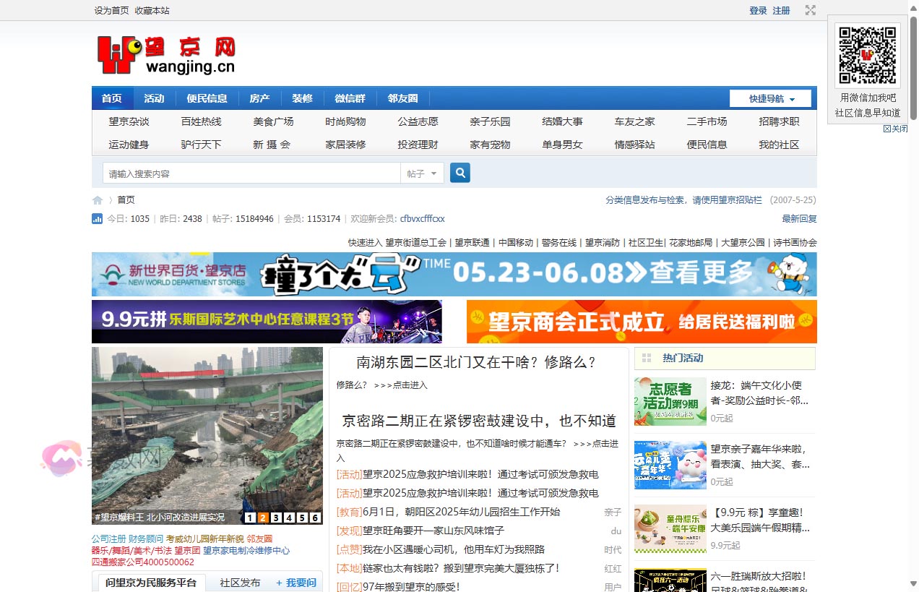Close the floating QR code panel
Image resolution: width=919 pixels, height=592 pixels.
(895, 129)
